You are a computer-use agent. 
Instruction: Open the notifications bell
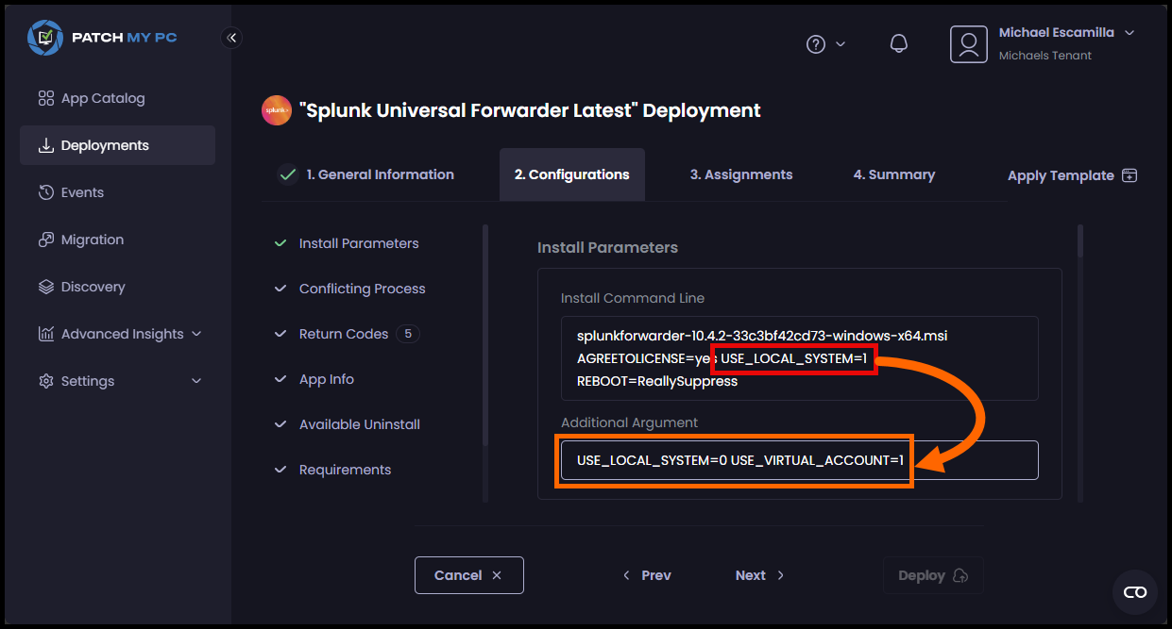click(x=899, y=44)
